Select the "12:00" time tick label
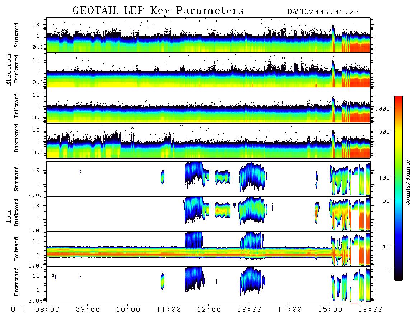Image resolution: width=410 pixels, height=316 pixels. (x=209, y=310)
